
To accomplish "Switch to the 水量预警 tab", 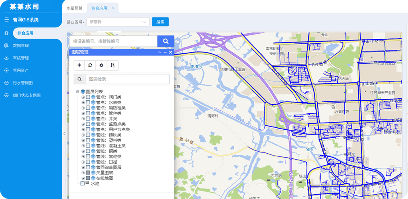I will click(74, 8).
